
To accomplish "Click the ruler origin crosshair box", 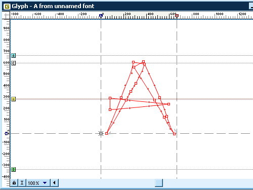I will 7,16.
